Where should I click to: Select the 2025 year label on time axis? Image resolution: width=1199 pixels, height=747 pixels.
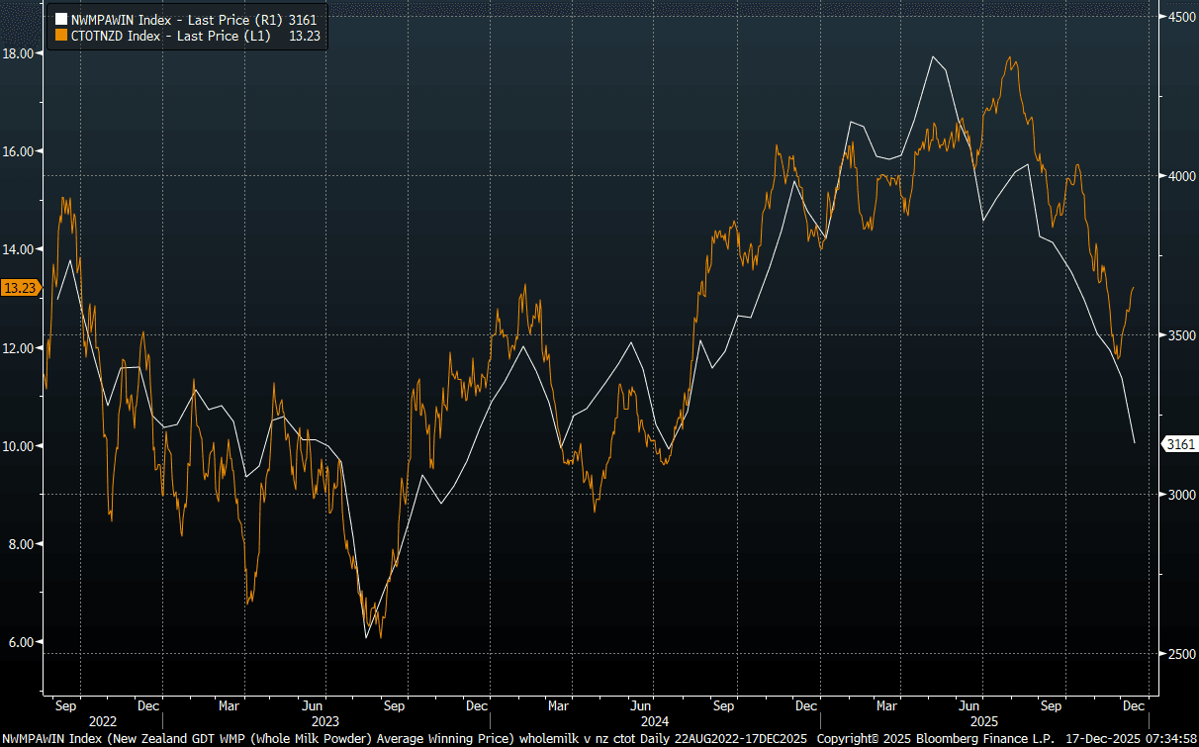pos(982,722)
